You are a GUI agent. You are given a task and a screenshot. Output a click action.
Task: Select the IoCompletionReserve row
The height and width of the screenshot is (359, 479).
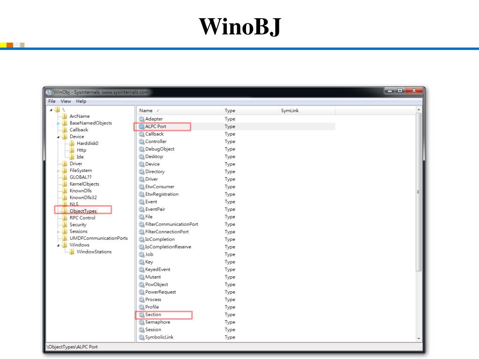coord(236,247)
